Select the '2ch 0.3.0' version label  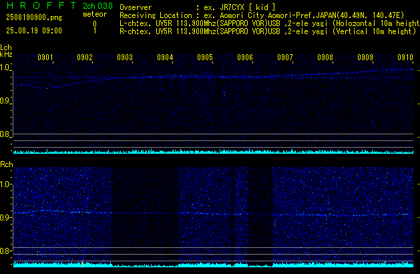[x=97, y=6]
